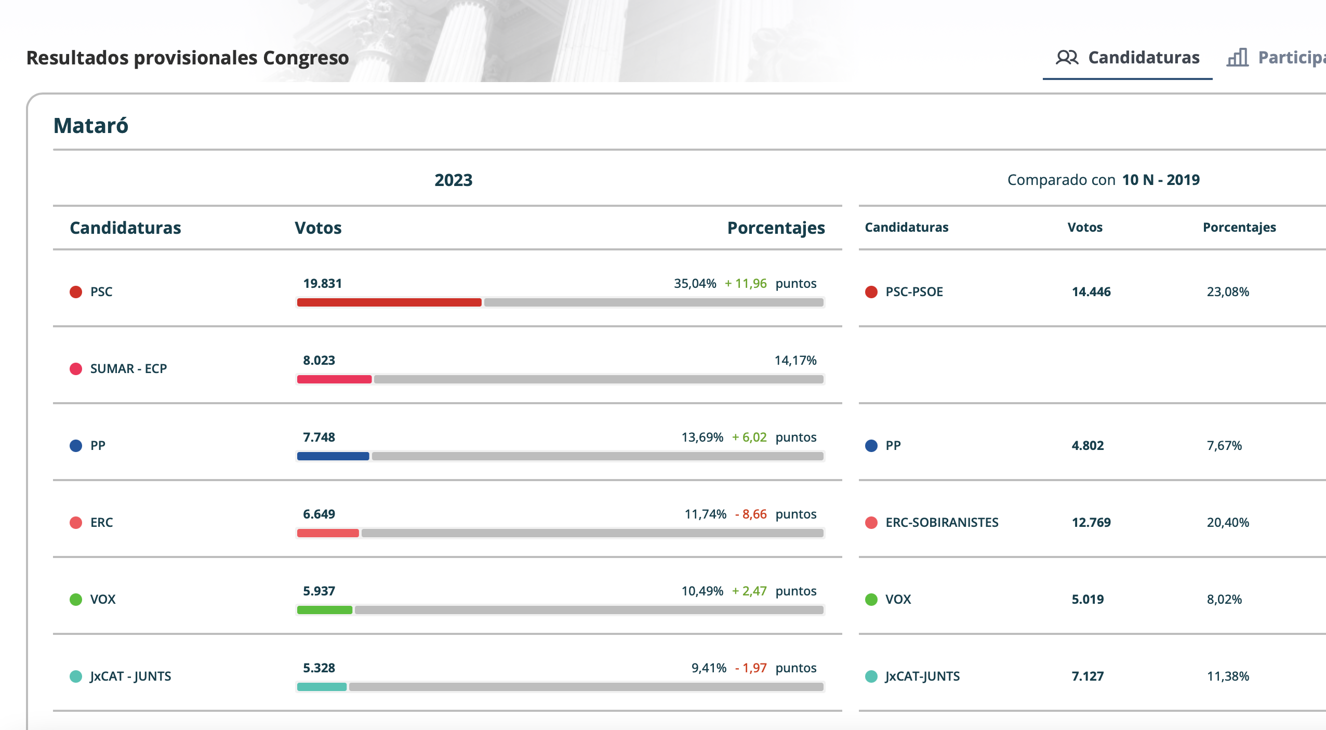The width and height of the screenshot is (1326, 730).
Task: Click the ERC vote progress bar
Action: [560, 533]
